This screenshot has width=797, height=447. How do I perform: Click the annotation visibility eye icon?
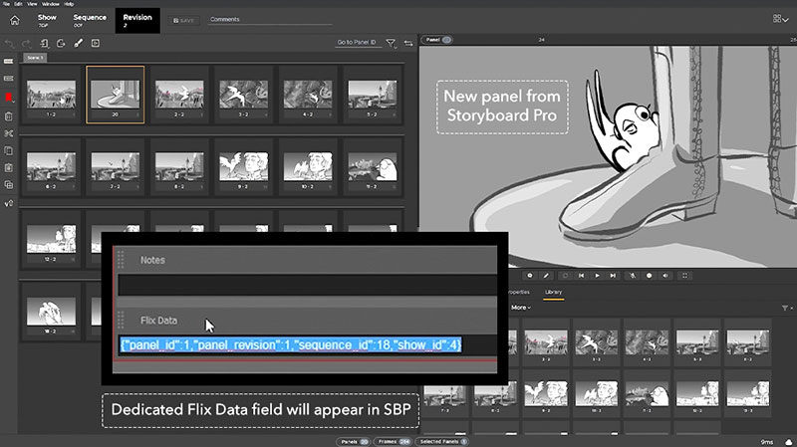point(530,276)
